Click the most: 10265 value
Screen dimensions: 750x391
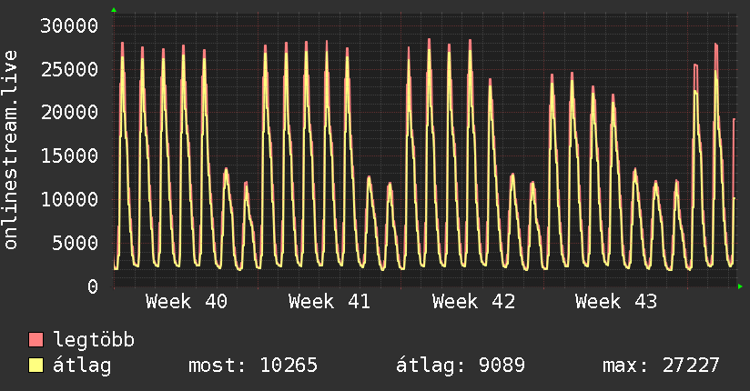point(253,366)
